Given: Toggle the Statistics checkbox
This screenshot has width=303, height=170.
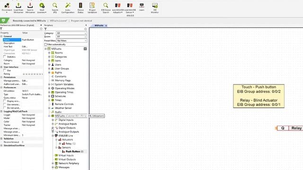Looking at the screenshot, I should click(5, 57).
